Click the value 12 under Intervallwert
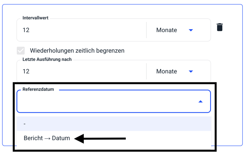 click(26, 30)
